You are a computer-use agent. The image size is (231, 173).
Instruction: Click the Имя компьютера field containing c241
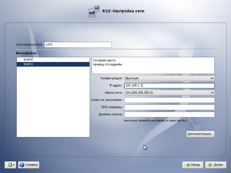tap(77, 45)
